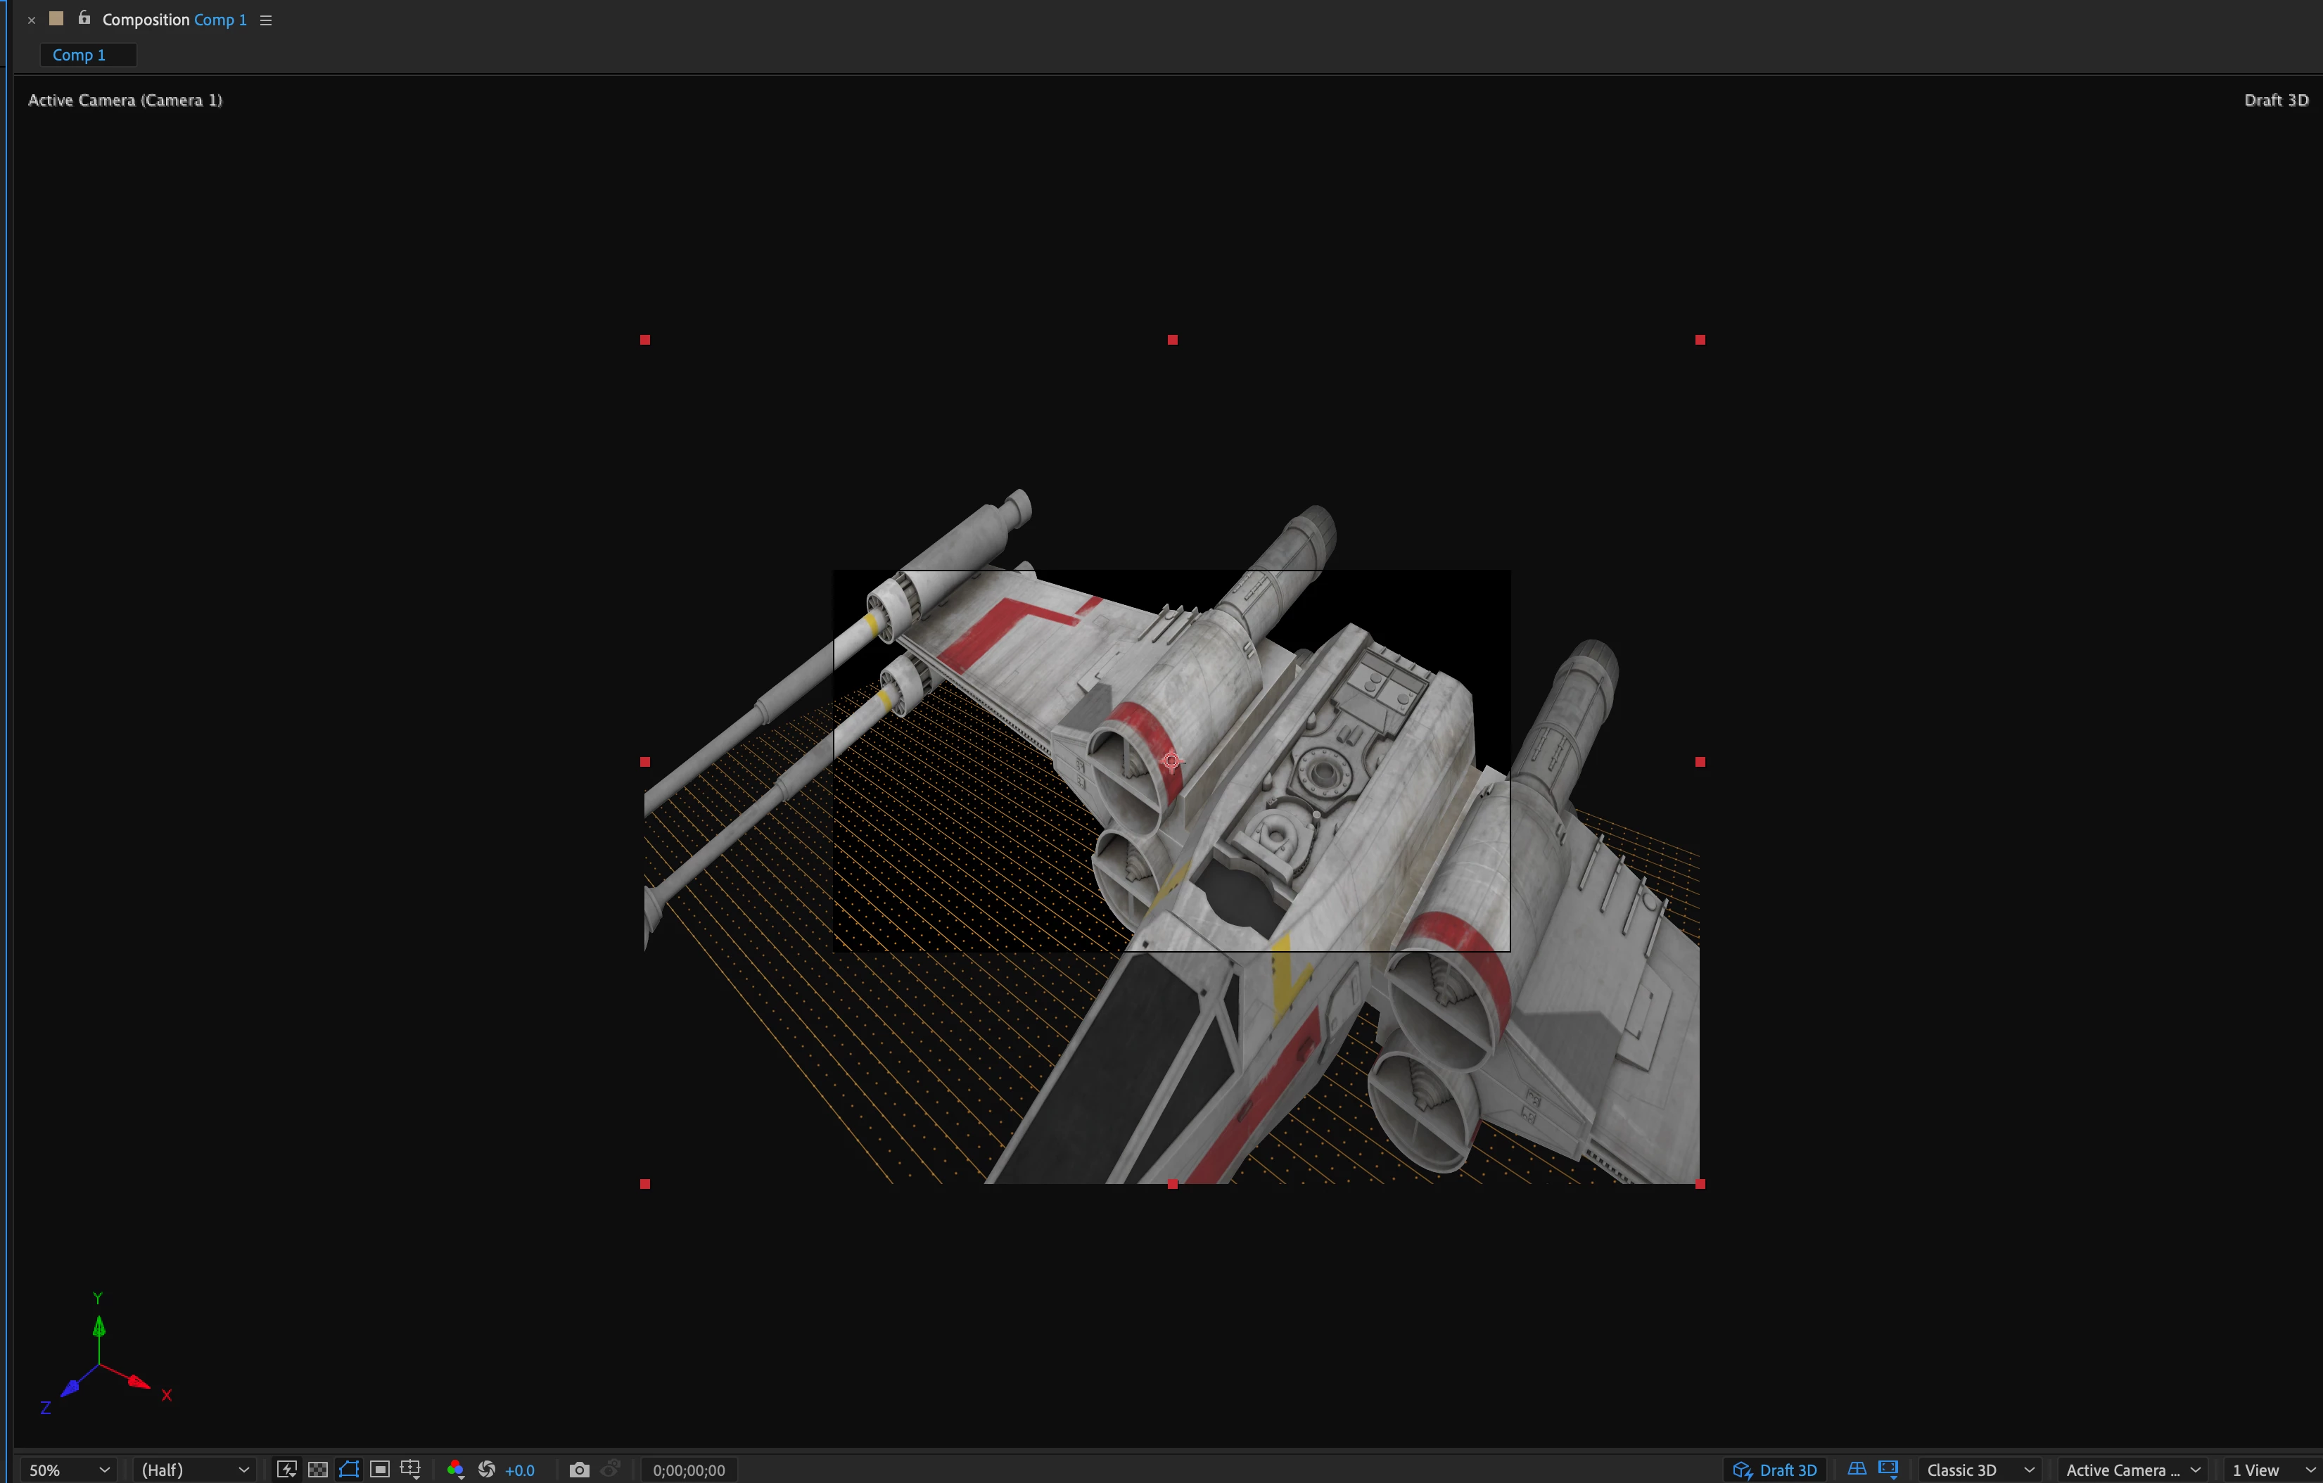Viewport: 2323px width, 1483px height.
Task: Click the reset exposure aperture icon
Action: 487,1468
